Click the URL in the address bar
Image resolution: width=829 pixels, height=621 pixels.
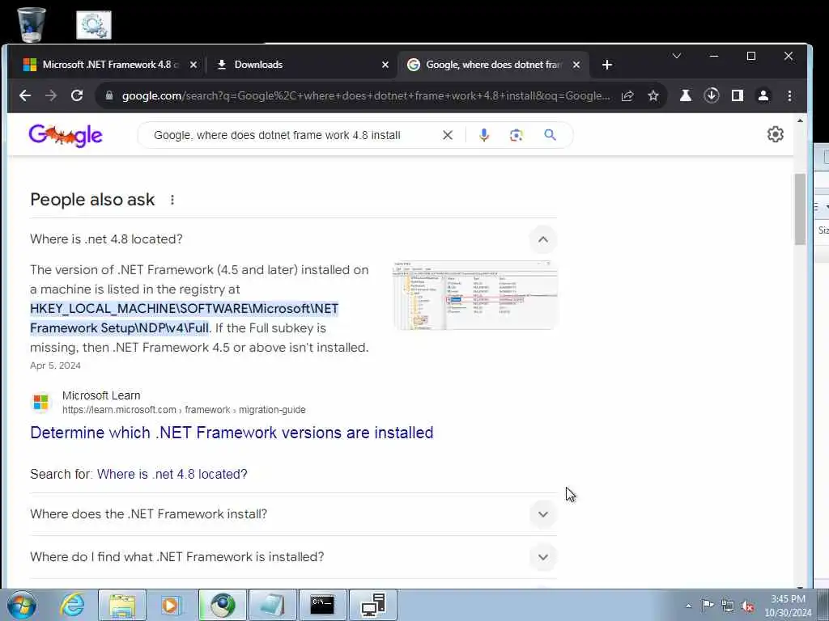pos(366,95)
